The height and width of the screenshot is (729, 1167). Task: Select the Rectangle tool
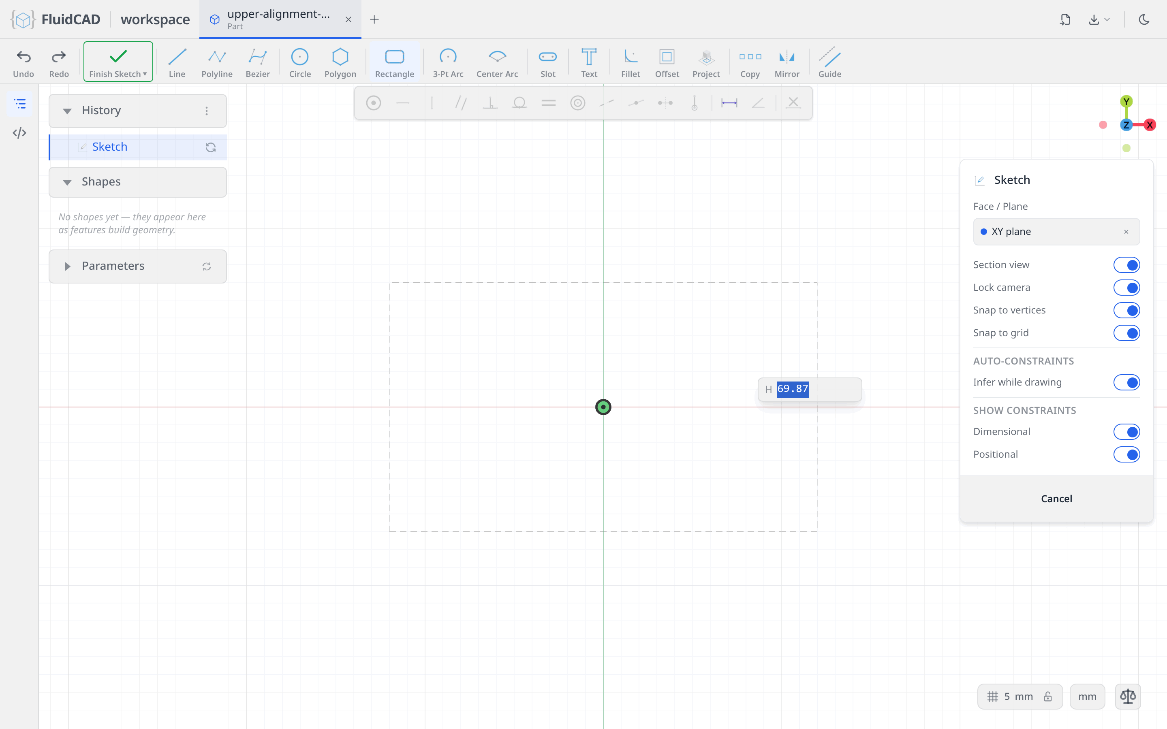394,62
